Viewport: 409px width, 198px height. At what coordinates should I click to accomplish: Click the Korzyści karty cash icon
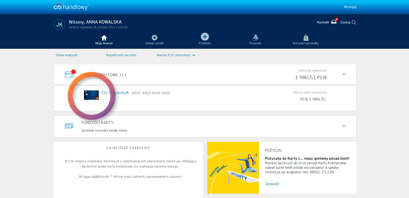[69, 126]
